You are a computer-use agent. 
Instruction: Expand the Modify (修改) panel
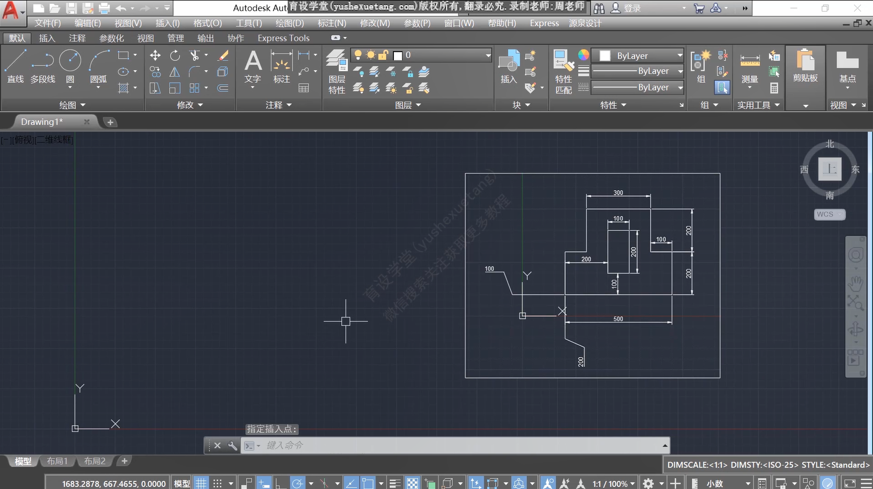coord(190,105)
